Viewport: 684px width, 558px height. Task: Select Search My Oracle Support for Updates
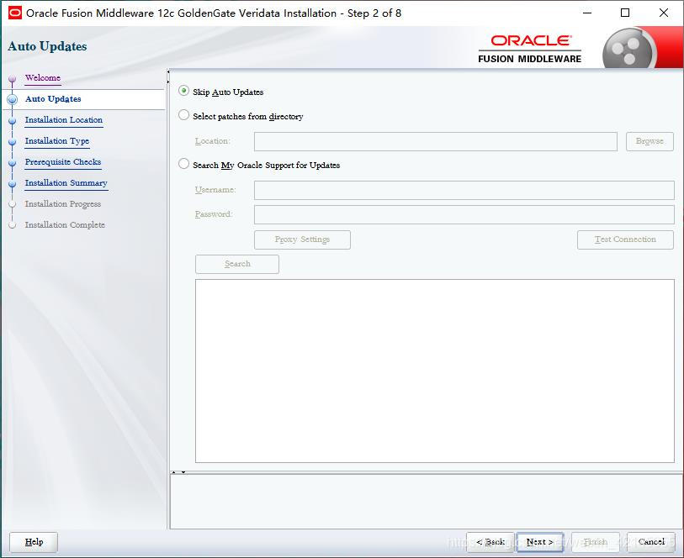pos(183,164)
